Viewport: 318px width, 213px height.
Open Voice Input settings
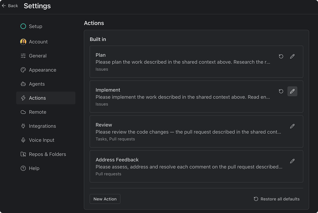[46, 140]
